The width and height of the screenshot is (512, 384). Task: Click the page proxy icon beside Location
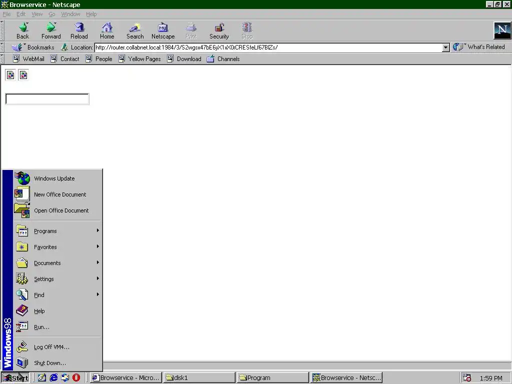point(64,47)
